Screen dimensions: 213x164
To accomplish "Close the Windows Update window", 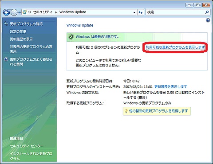I will tap(206, 5).
